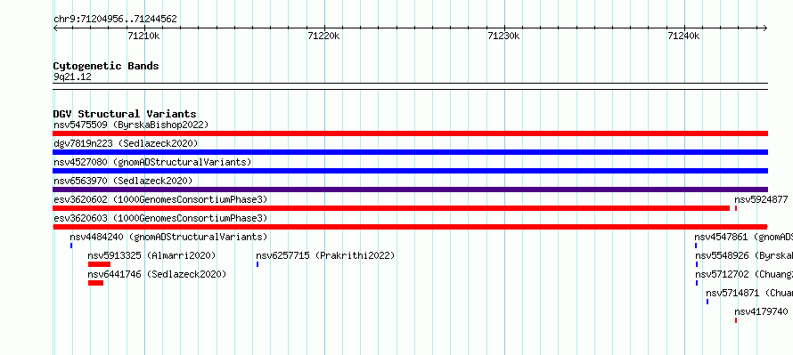The width and height of the screenshot is (793, 355).
Task: Select the small blue nsv5714871 marker
Action: pyautogui.click(x=707, y=302)
